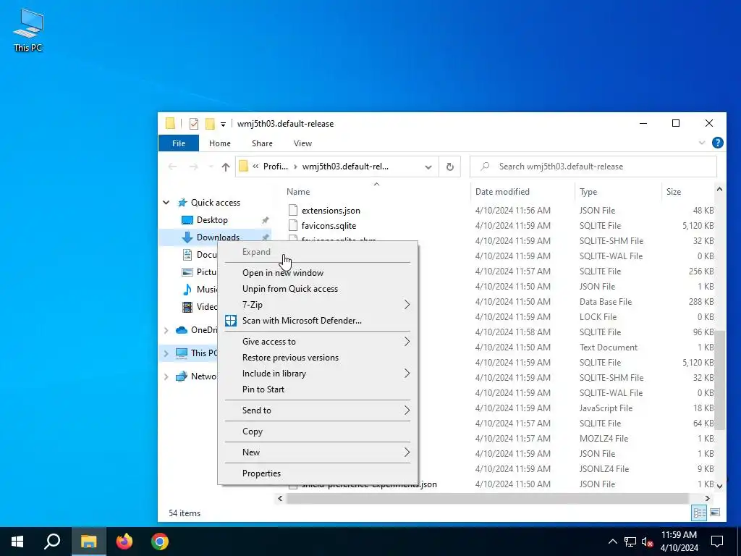Click the network status tray icon
741x556 pixels.
tap(630, 542)
